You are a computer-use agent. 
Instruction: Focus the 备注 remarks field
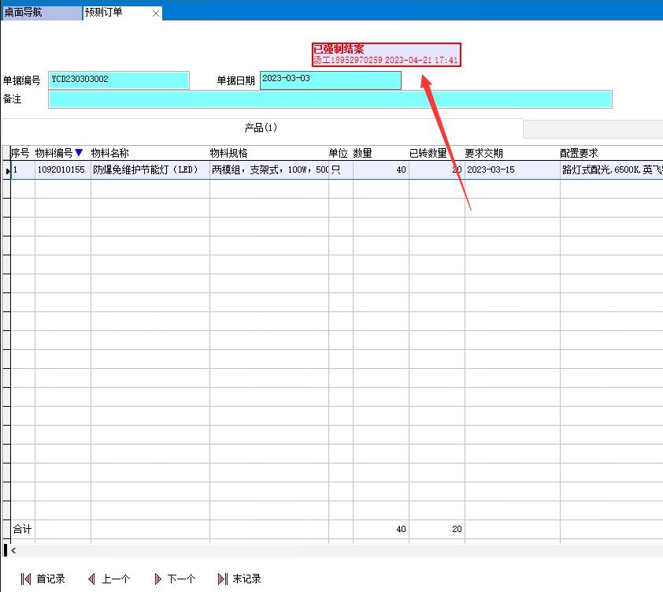point(330,99)
